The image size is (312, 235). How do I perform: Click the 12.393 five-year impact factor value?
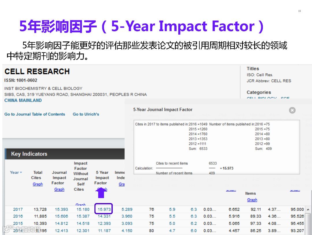[104, 223]
